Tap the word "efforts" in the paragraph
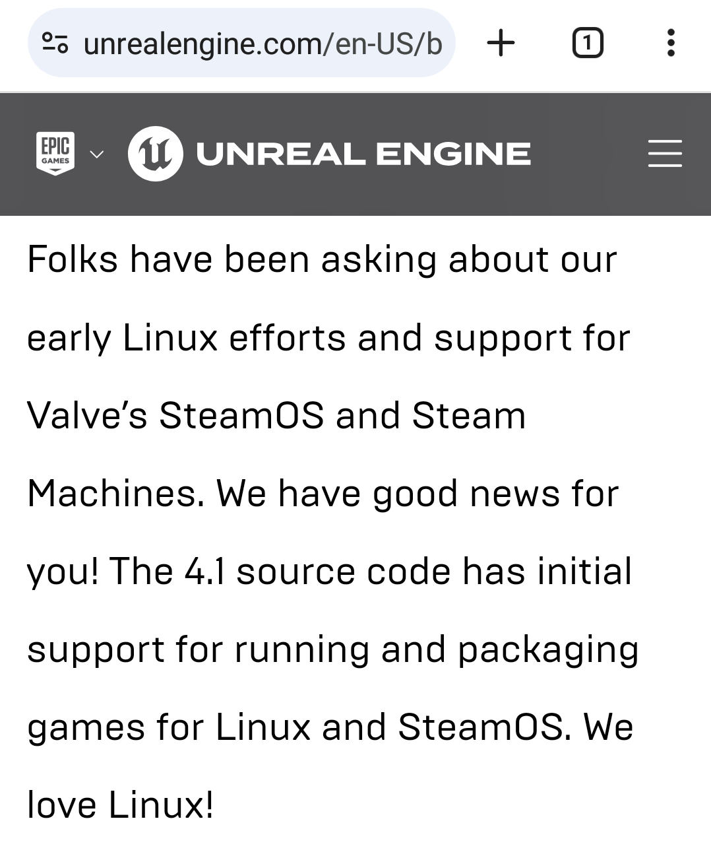The height and width of the screenshot is (858, 711). pos(287,338)
